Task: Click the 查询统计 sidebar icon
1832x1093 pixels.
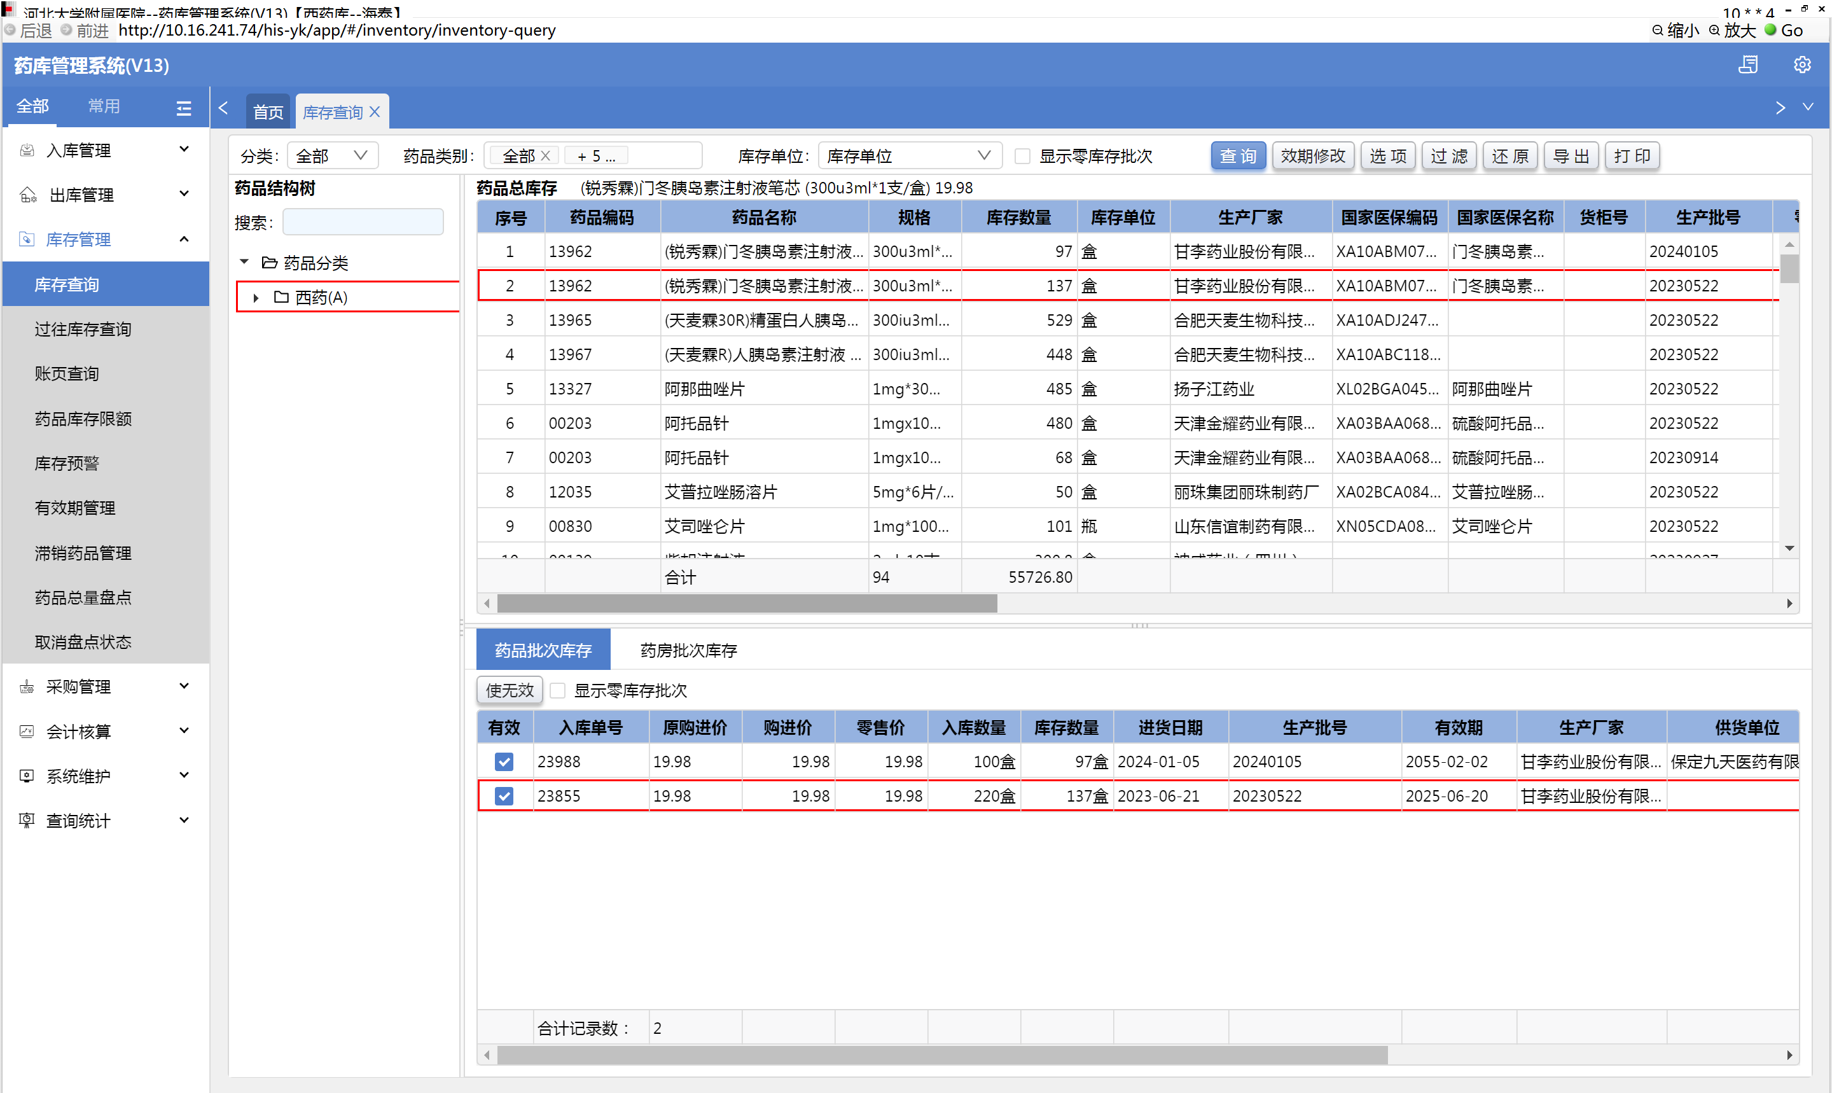Action: 27,821
